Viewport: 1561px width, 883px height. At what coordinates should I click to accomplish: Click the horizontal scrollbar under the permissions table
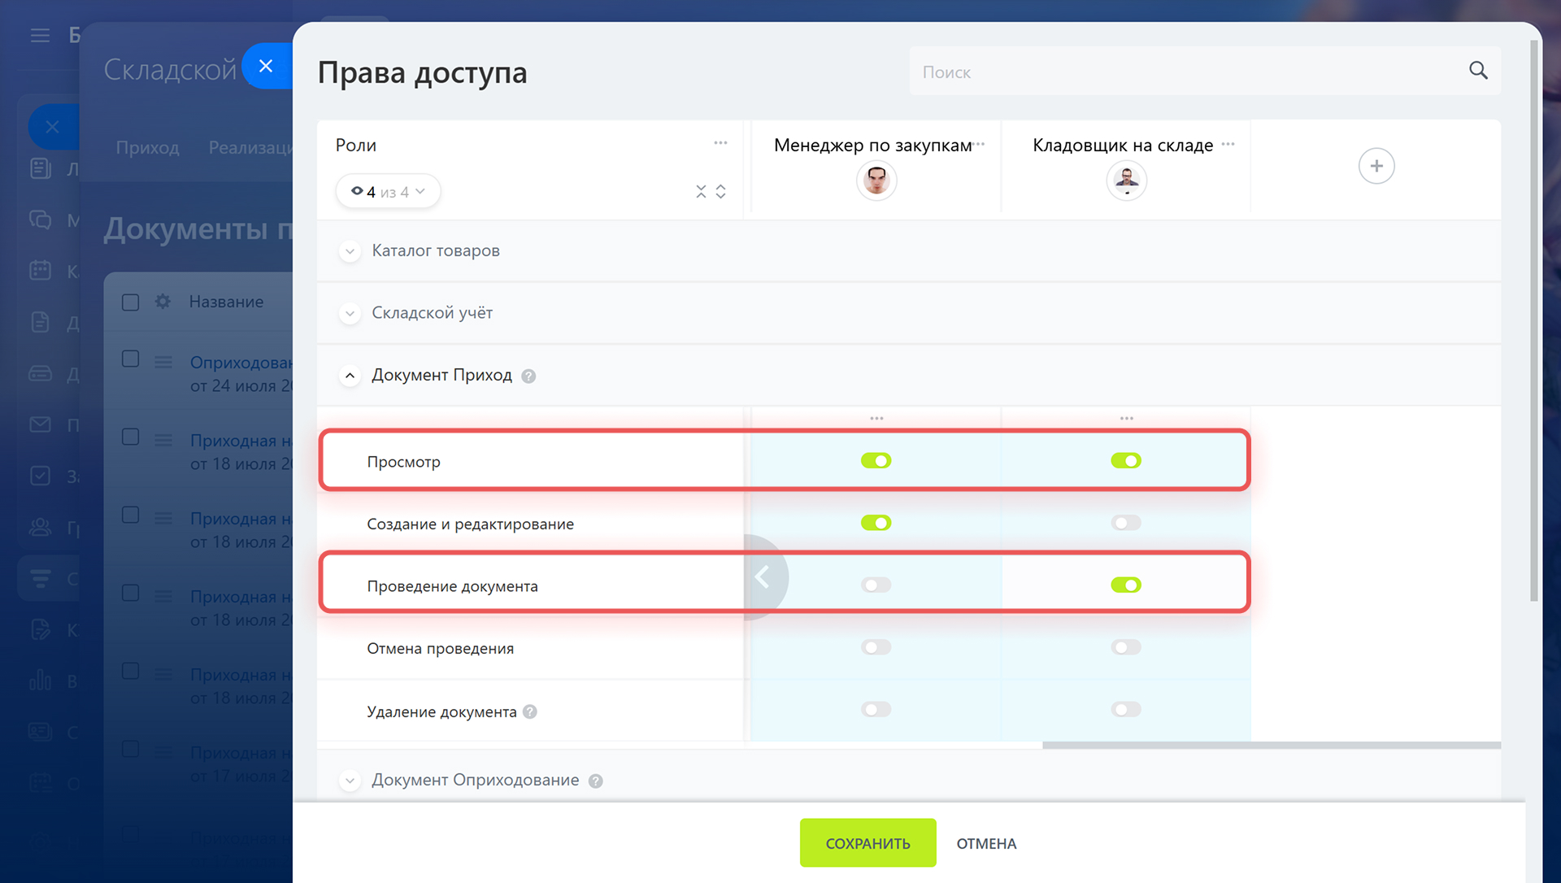(x=1271, y=745)
